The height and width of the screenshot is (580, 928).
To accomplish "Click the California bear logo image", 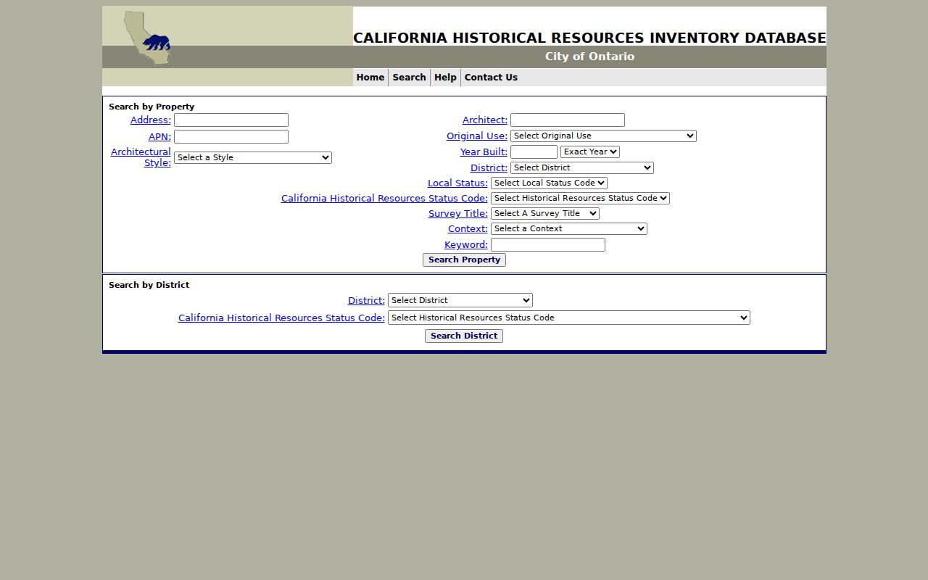I will click(148, 39).
